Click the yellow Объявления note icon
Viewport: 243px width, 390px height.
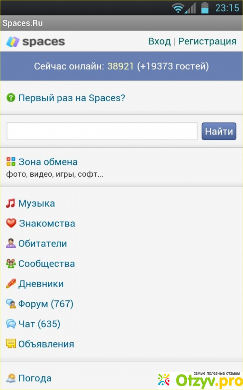pos(11,344)
